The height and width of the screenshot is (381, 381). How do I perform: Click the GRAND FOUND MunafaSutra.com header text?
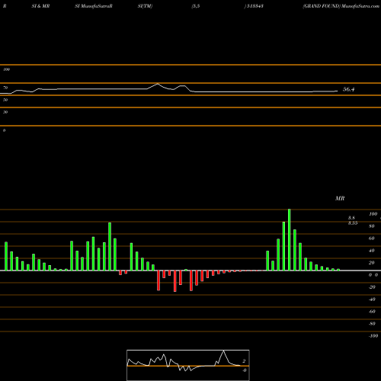(341, 6)
